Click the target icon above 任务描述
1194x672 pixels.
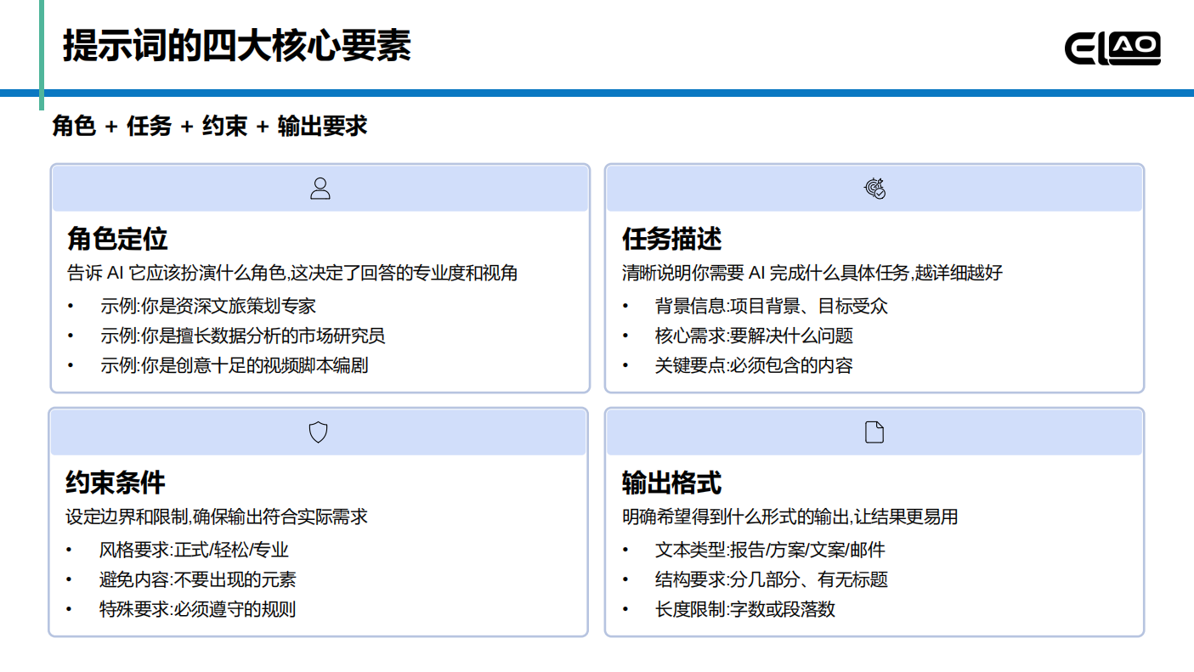(x=874, y=189)
